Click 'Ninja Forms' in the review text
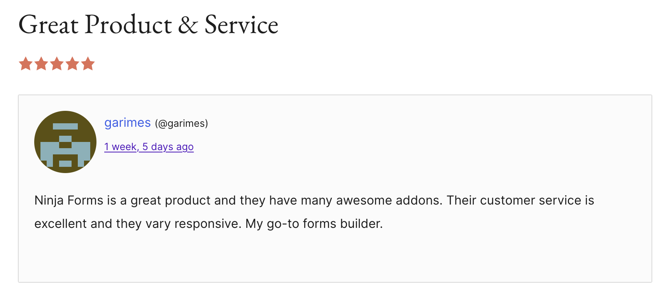669x294 pixels. 69,201
